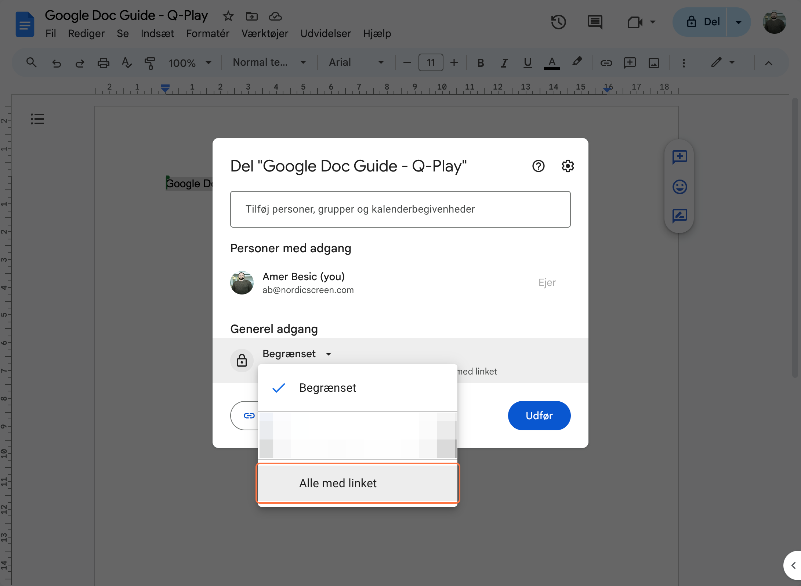Toggle italic formatting
Screen dimensions: 801x586
tap(504, 63)
